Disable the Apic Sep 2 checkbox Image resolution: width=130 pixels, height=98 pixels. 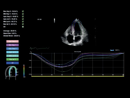(x=23, y=16)
